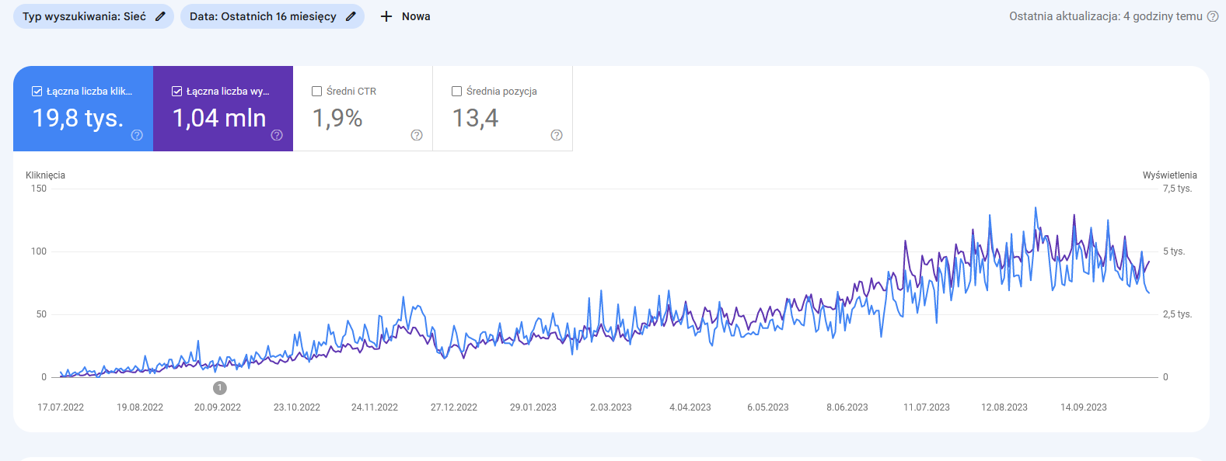Screen dimensions: 1226x461
Task: Open help icon in total clicks card
Action: [x=137, y=135]
